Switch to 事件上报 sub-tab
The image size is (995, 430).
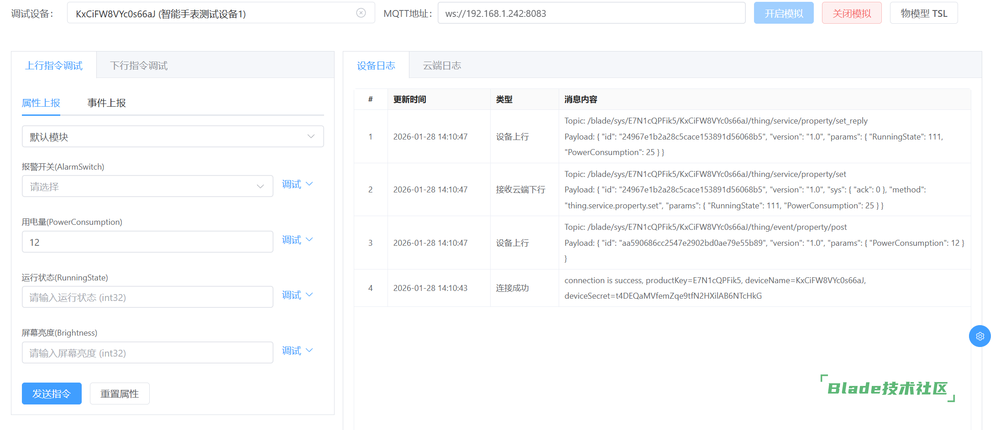(106, 103)
